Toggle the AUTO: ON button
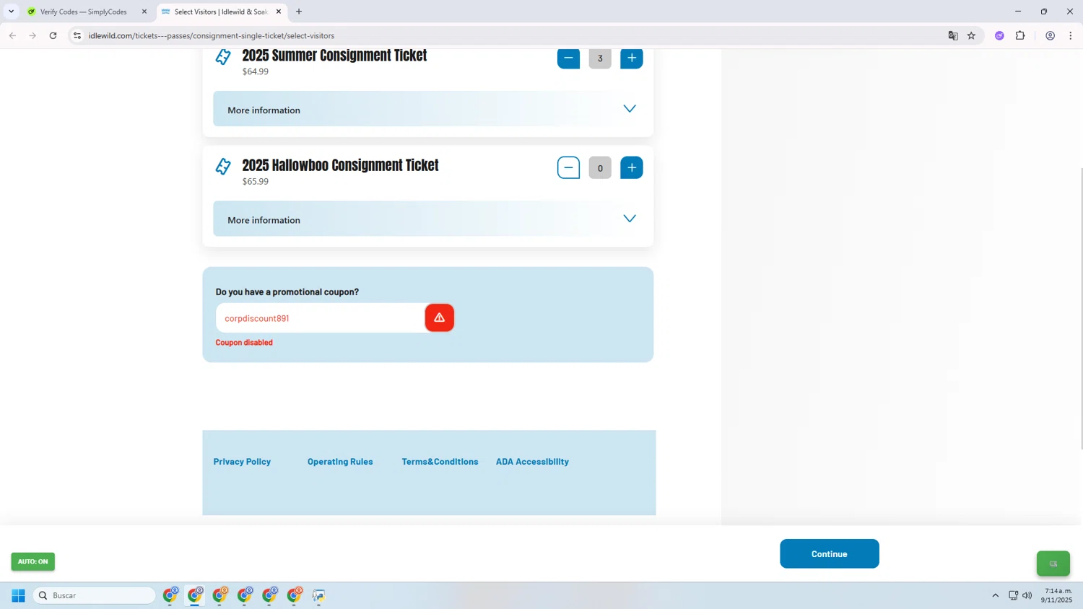The image size is (1083, 609). click(32, 561)
